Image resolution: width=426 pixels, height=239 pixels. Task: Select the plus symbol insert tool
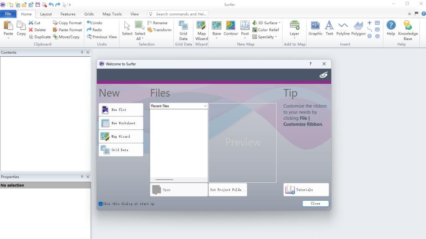370,23
